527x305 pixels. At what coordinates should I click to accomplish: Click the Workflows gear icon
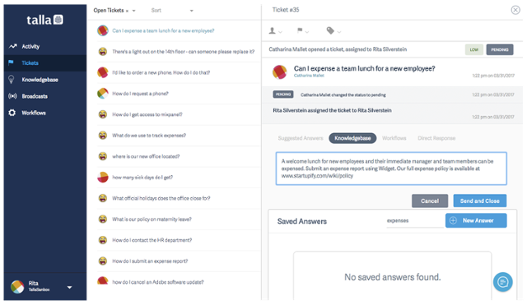pyautogui.click(x=12, y=113)
